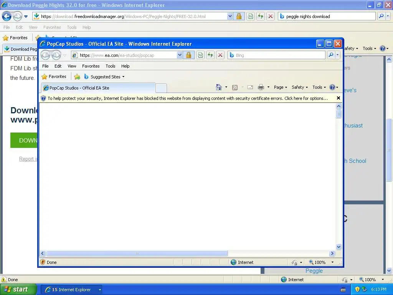
Task: Click 15 Internet Explorer taskbar group
Action: point(71,290)
